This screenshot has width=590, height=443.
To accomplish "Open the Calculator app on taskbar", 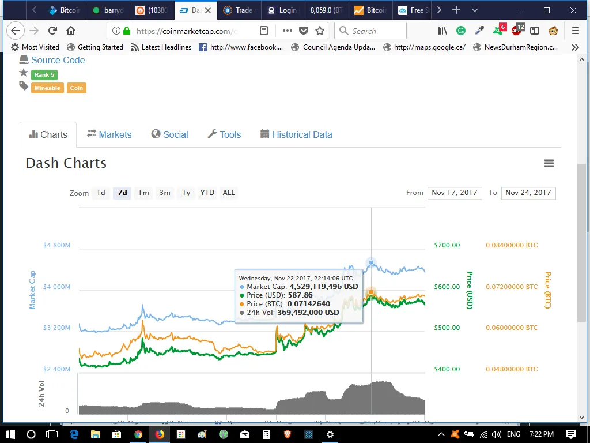I will pos(266,434).
